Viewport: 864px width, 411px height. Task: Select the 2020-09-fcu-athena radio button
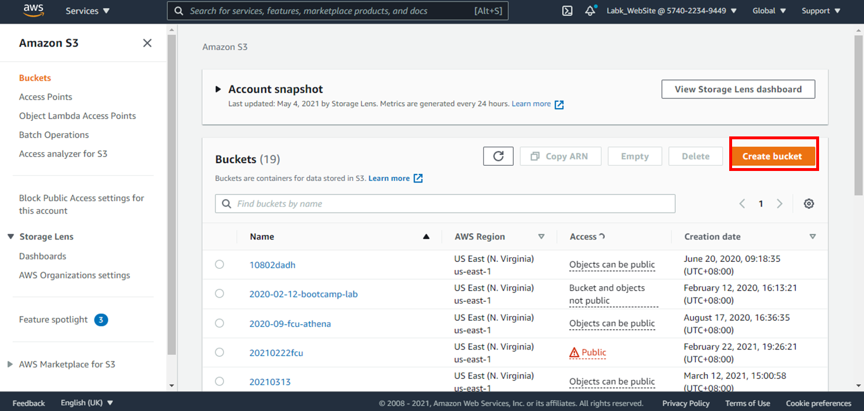coord(219,323)
